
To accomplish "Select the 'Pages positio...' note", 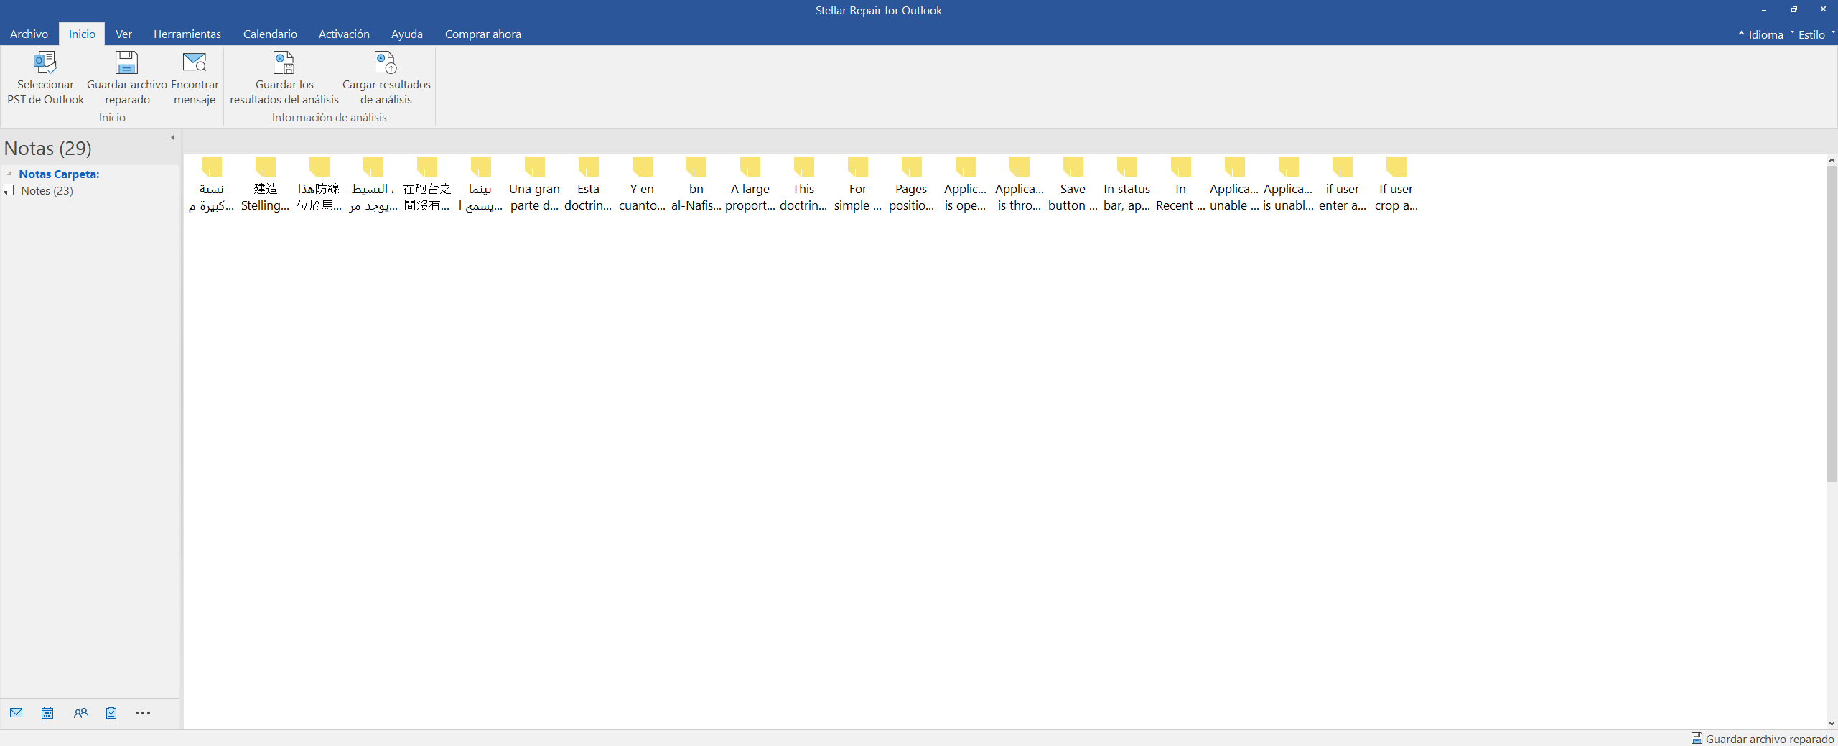I will pos(911,185).
